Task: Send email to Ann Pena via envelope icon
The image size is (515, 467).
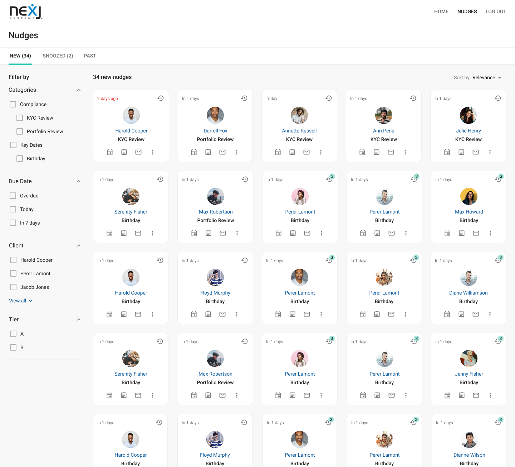Action: 391,152
